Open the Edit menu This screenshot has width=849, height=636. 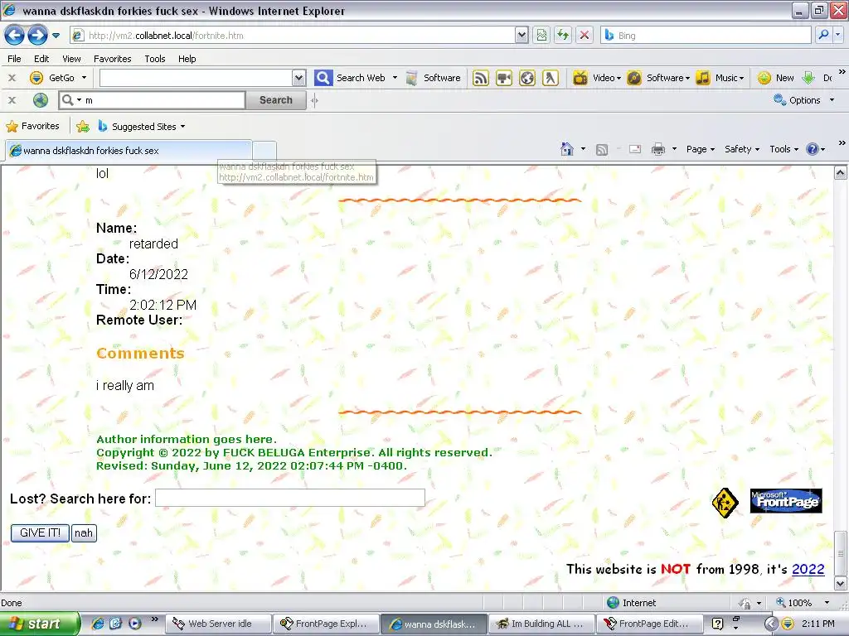(41, 59)
